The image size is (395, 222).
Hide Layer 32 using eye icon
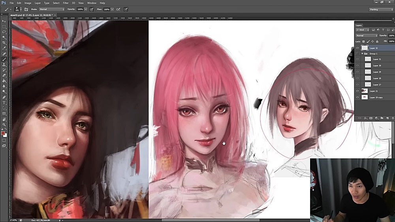pos(357,48)
